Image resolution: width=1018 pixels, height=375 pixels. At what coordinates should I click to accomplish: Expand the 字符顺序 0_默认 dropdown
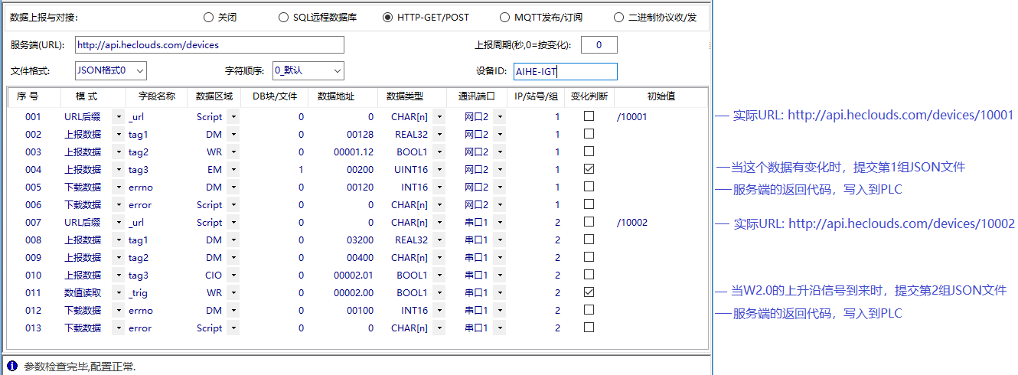point(338,71)
